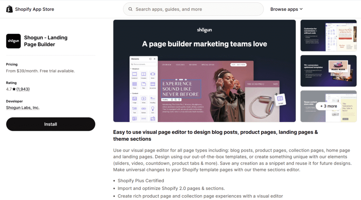
Task: Open the Shopify App Store home link
Action: coord(30,9)
